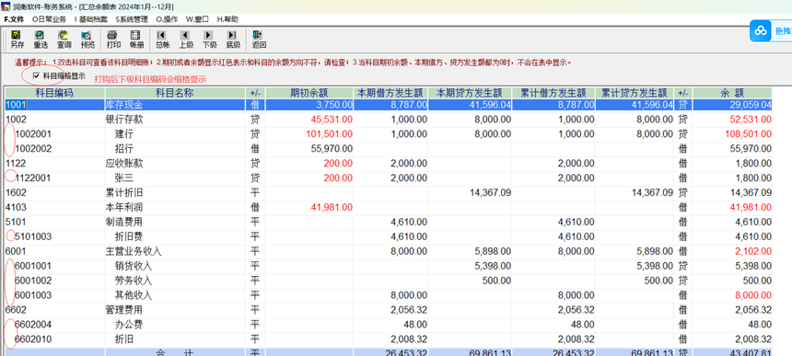Go to 下级 child level
792x356 pixels.
pyautogui.click(x=209, y=40)
